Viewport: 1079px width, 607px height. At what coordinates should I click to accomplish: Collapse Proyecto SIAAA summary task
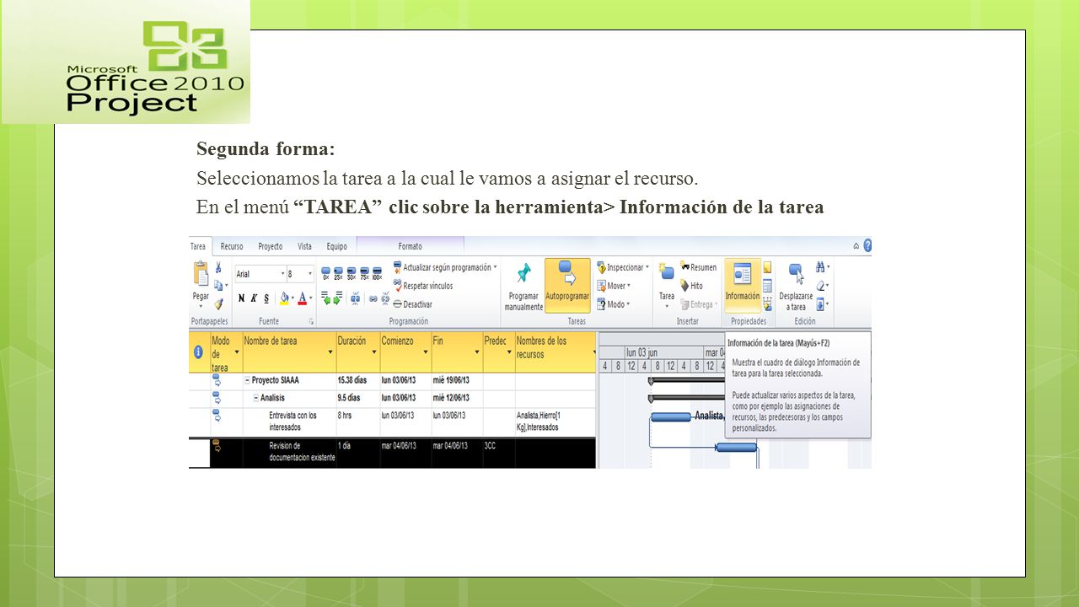pos(248,380)
